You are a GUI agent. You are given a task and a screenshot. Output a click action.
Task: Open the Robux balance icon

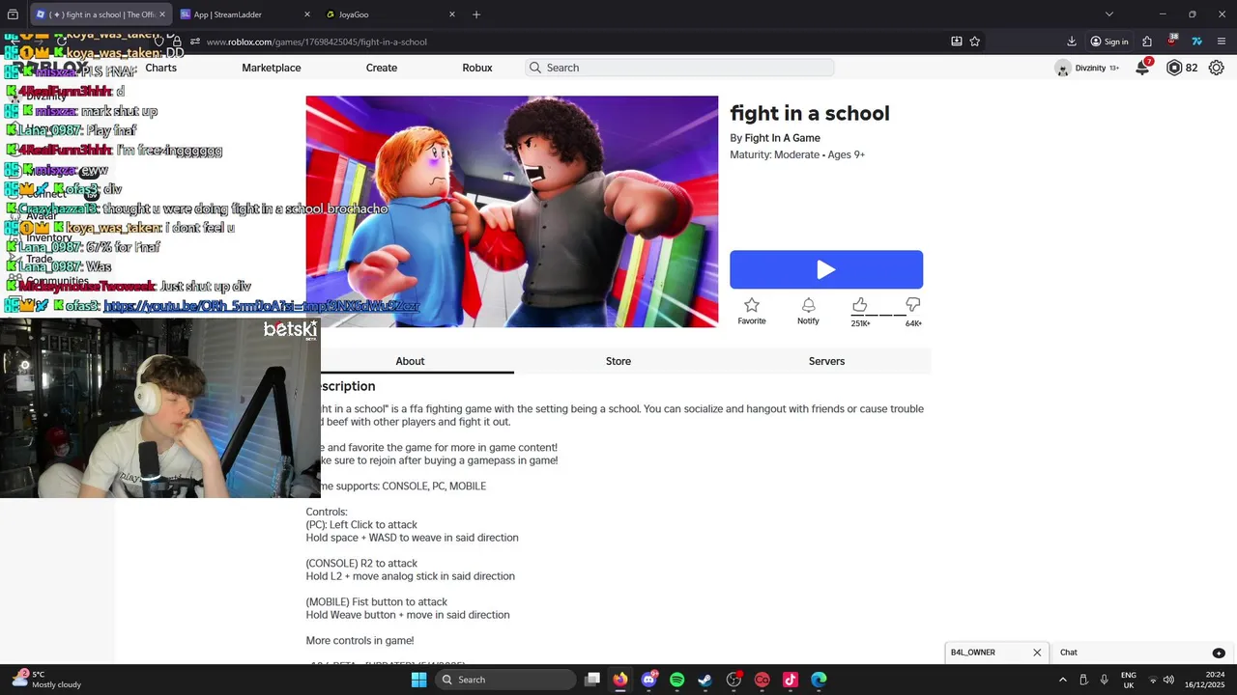point(1174,68)
